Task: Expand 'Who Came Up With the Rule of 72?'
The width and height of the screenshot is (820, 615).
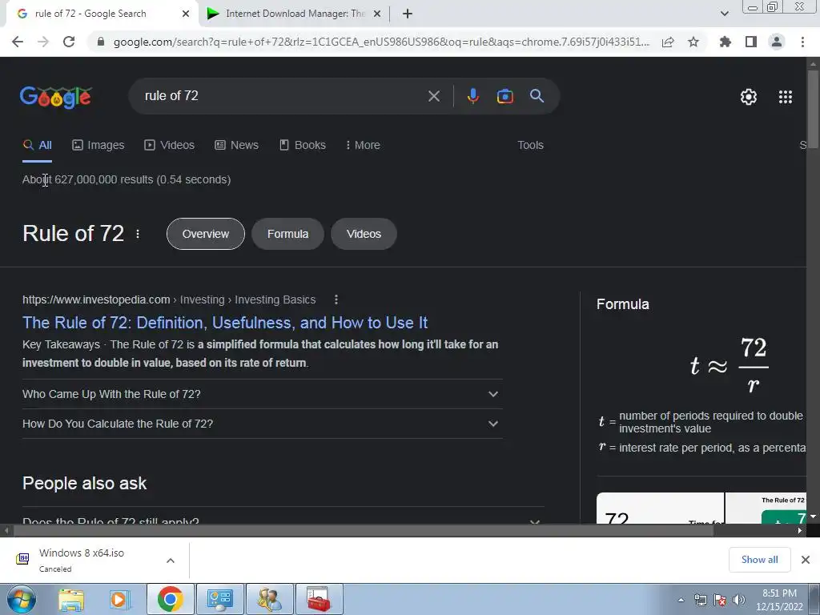Action: (263, 394)
